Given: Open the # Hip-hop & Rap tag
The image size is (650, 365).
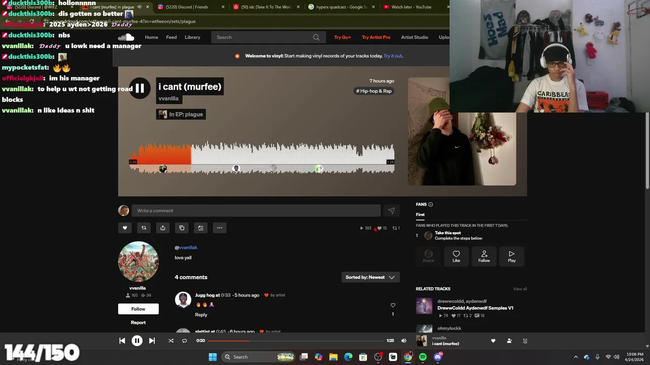Looking at the screenshot, I should click(x=374, y=91).
